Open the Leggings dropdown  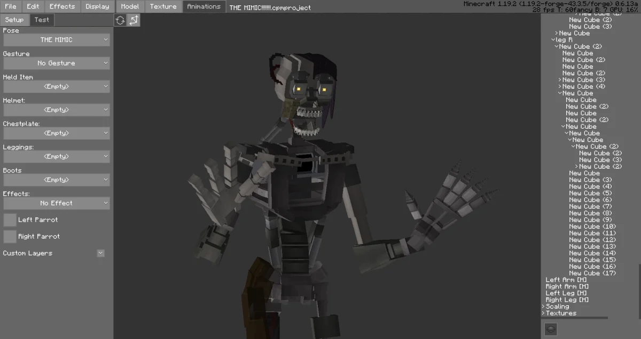56,156
